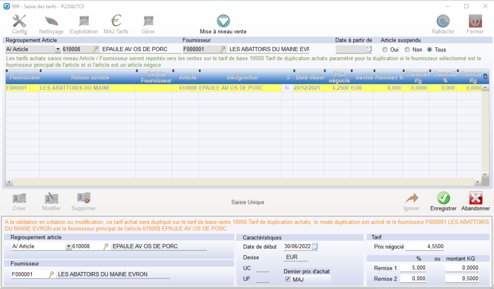494x289 pixels.
Task: Uncheck the MAJ dernier prix d'achat checkbox
Action: pos(288,279)
